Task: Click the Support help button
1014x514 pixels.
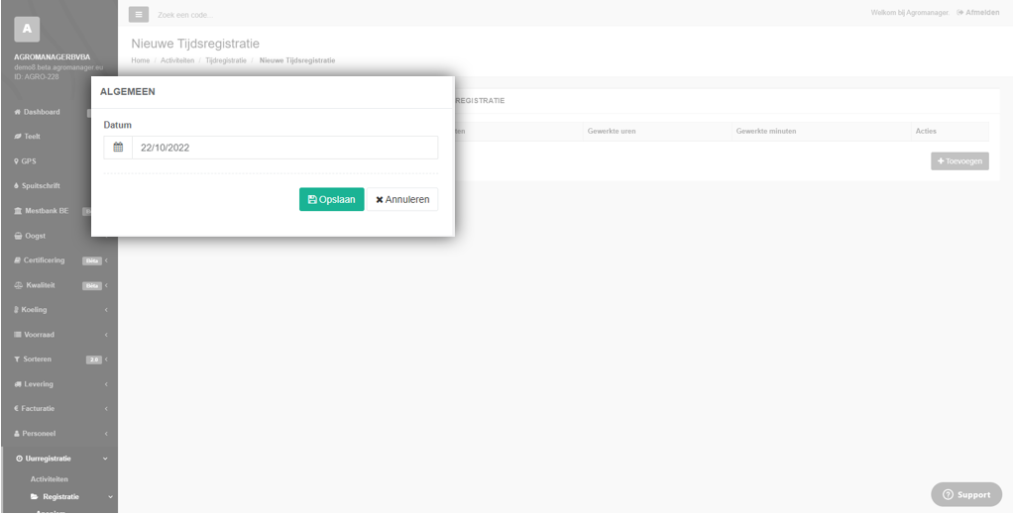Action: 966,494
